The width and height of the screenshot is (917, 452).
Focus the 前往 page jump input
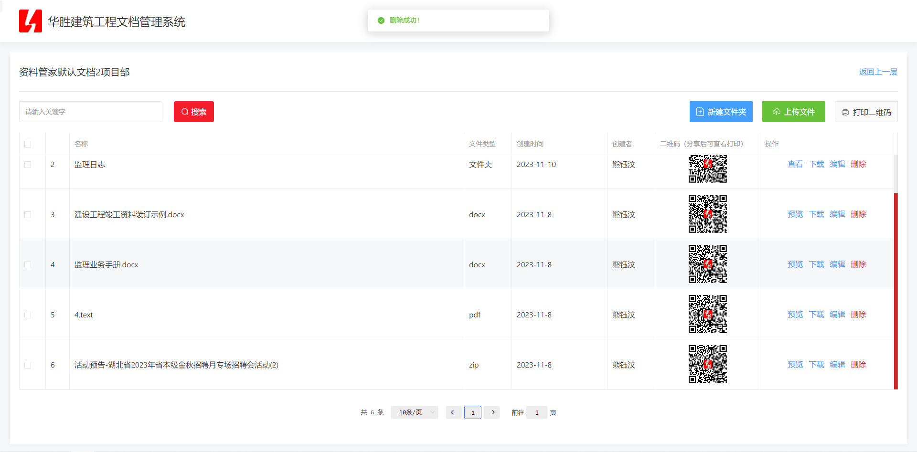(537, 412)
